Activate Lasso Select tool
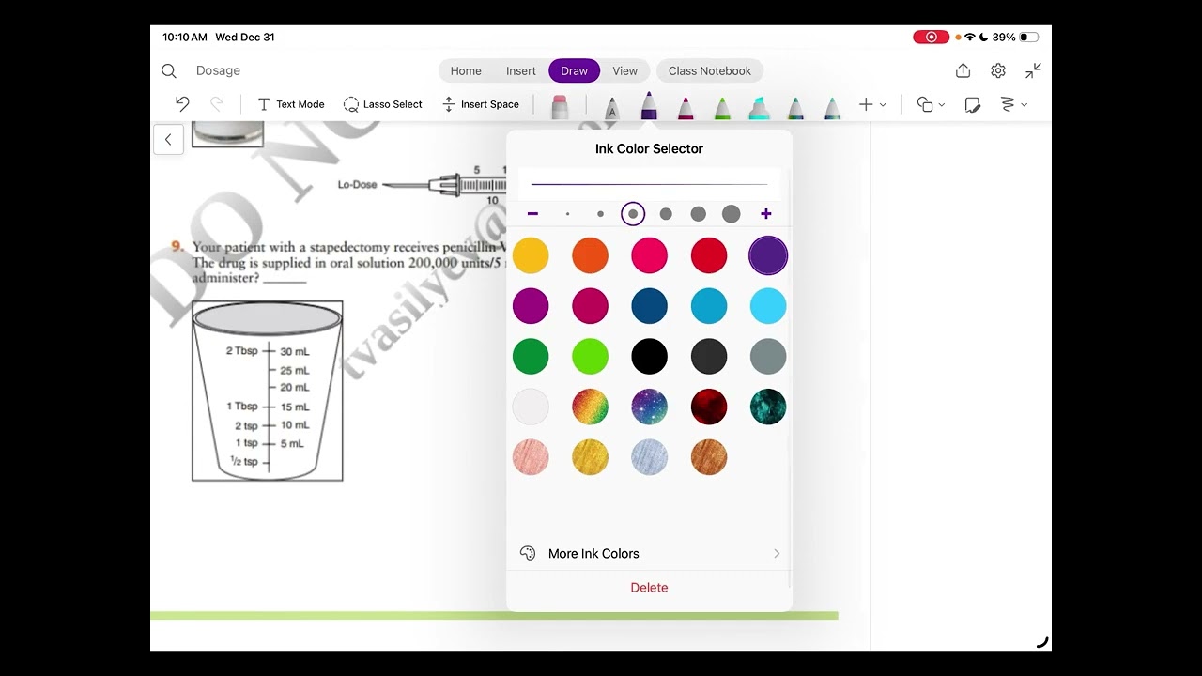1202x676 pixels. click(383, 104)
